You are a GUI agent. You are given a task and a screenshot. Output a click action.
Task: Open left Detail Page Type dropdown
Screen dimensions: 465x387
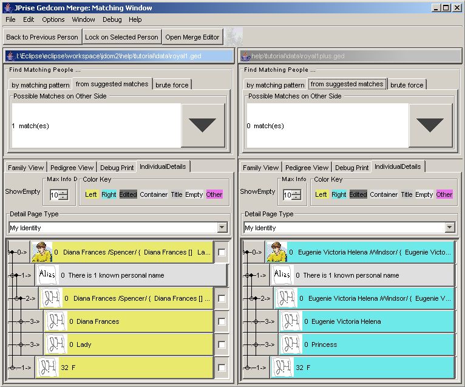click(x=222, y=228)
